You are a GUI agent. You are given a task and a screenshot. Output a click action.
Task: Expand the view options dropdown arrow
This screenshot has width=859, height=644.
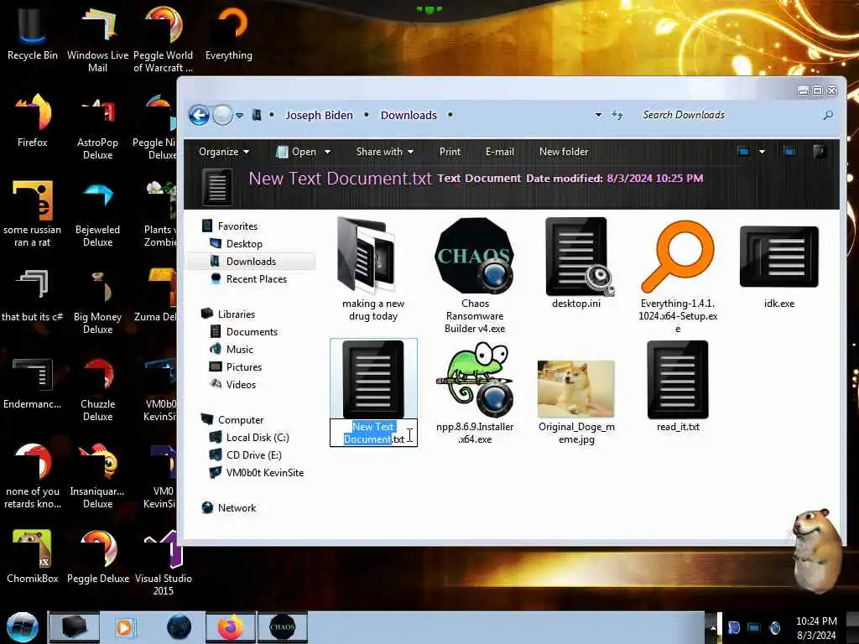pos(762,152)
